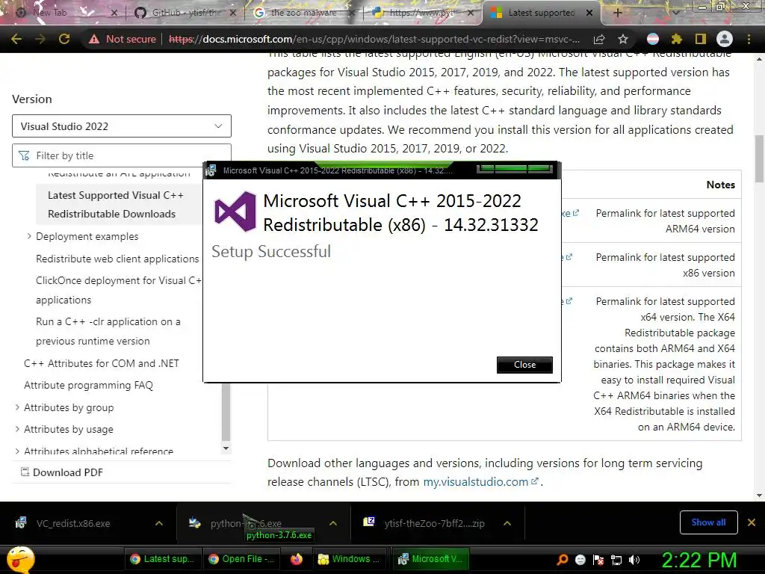Click the address bar URL
This screenshot has height=574, width=765.
pos(374,39)
